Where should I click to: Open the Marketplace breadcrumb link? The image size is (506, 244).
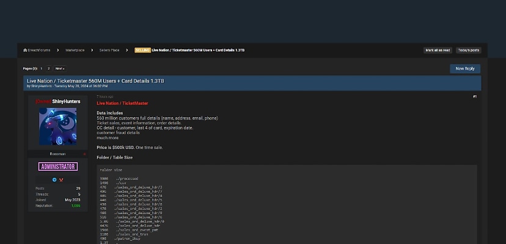pyautogui.click(x=75, y=50)
